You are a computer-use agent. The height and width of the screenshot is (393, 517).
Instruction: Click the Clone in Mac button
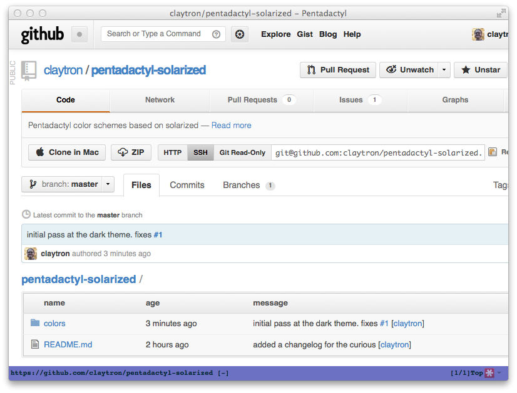[67, 152]
